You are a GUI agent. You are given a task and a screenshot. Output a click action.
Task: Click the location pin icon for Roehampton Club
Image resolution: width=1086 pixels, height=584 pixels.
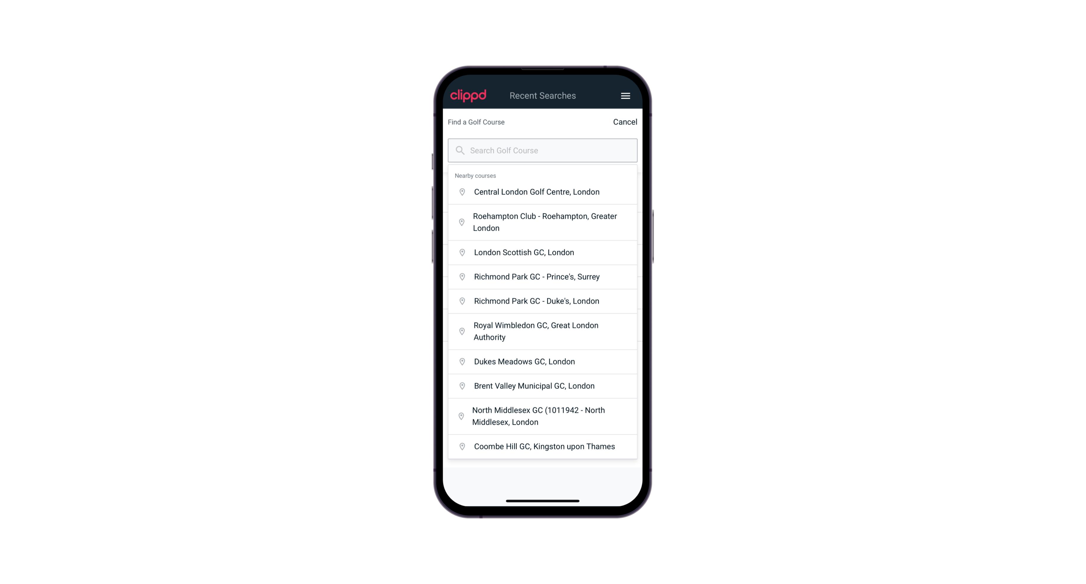coord(461,222)
